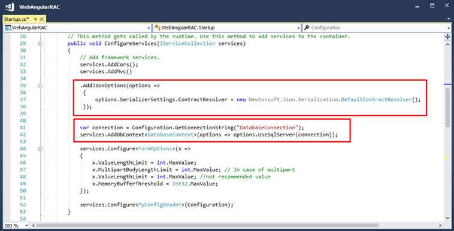
Task: Click the project icon beside WebAngularRAC
Action: click(x=8, y=28)
